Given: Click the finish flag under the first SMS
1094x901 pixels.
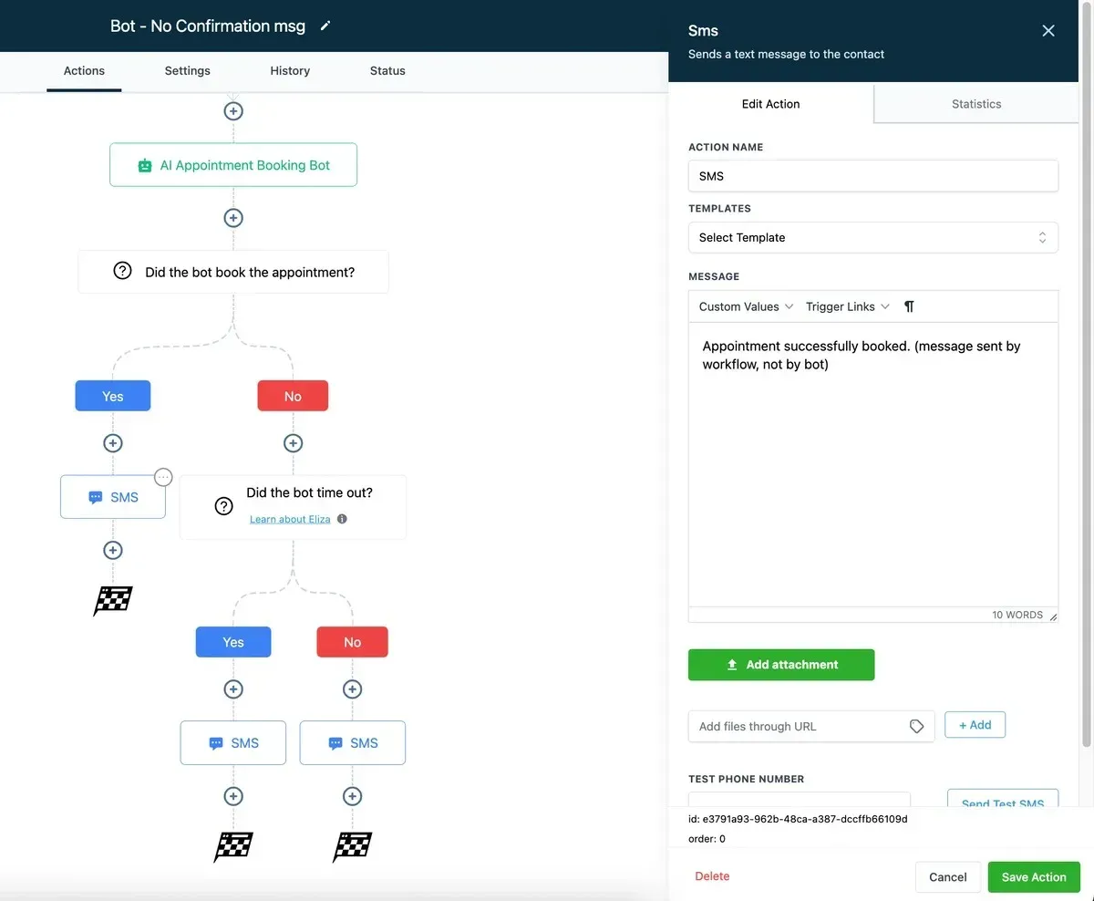Looking at the screenshot, I should pyautogui.click(x=113, y=601).
